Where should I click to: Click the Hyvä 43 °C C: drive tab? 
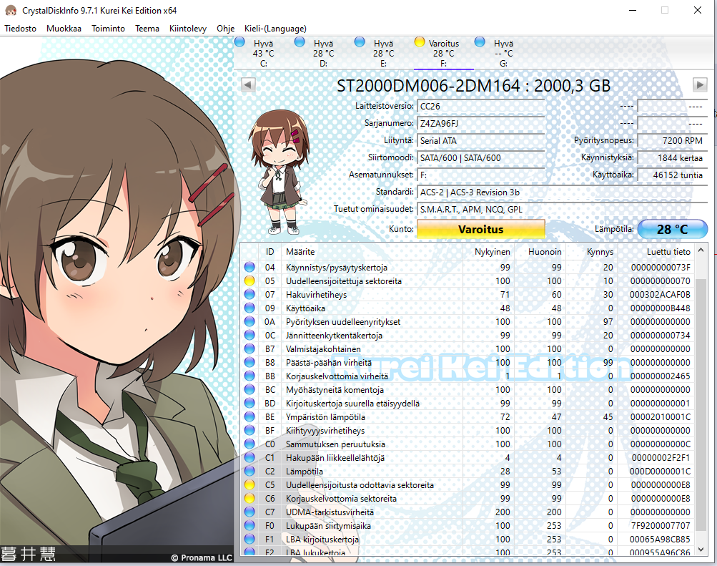pos(263,53)
